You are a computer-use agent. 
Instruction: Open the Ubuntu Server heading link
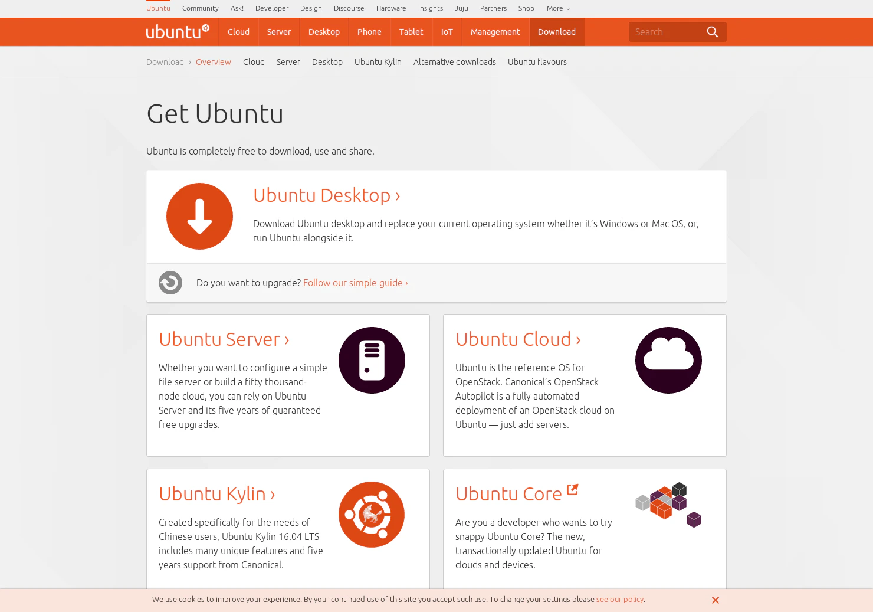(224, 339)
